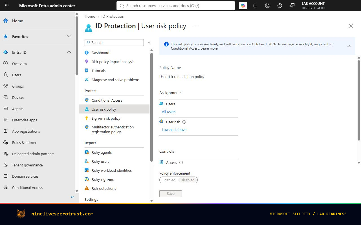Click the Delegated admin partners icon
The width and height of the screenshot is (361, 225).
click(x=6, y=154)
